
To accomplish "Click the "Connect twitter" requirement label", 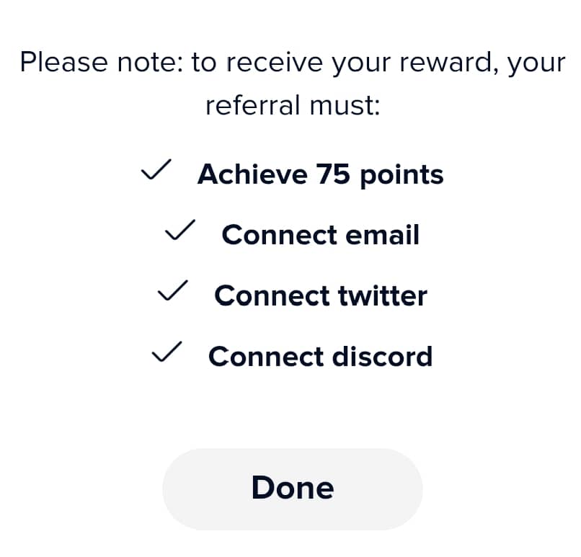I will click(x=320, y=296).
